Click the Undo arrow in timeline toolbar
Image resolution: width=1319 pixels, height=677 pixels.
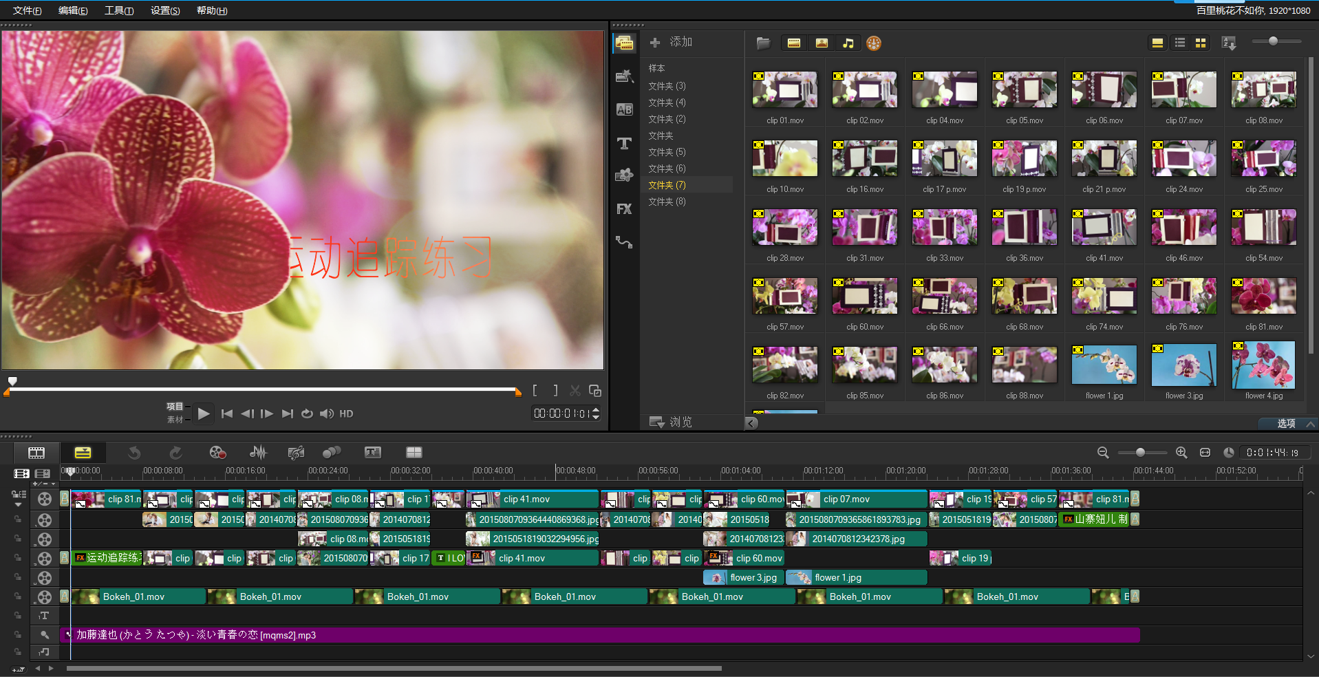[134, 452]
